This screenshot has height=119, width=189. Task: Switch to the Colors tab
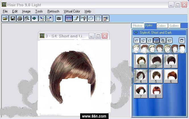pyautogui.click(x=162, y=26)
